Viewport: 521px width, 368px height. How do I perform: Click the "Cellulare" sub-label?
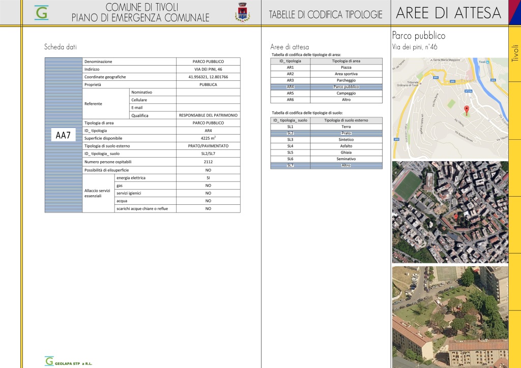[x=139, y=100]
